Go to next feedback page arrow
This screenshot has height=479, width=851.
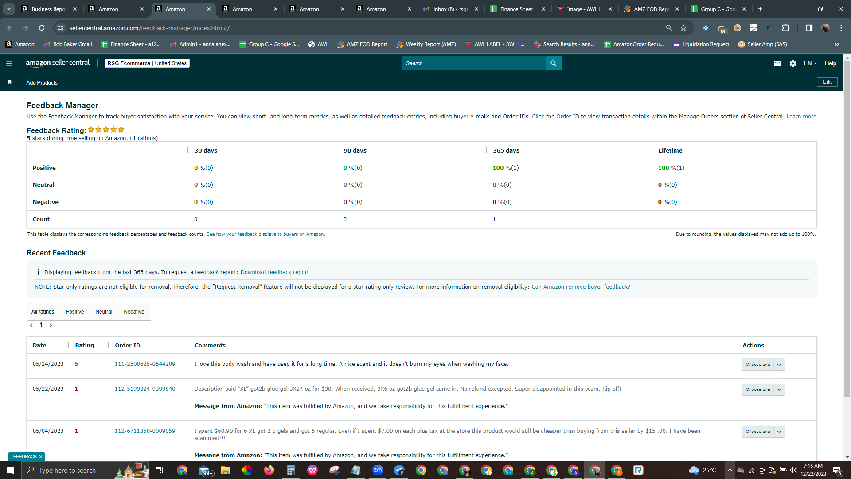51,325
